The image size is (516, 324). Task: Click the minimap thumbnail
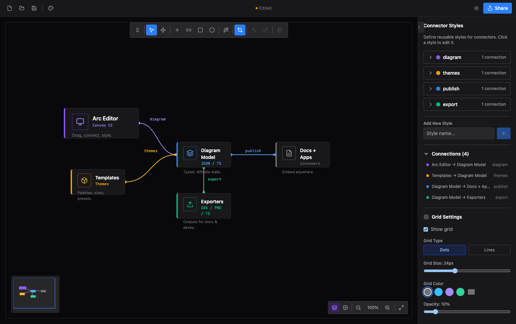click(x=35, y=294)
